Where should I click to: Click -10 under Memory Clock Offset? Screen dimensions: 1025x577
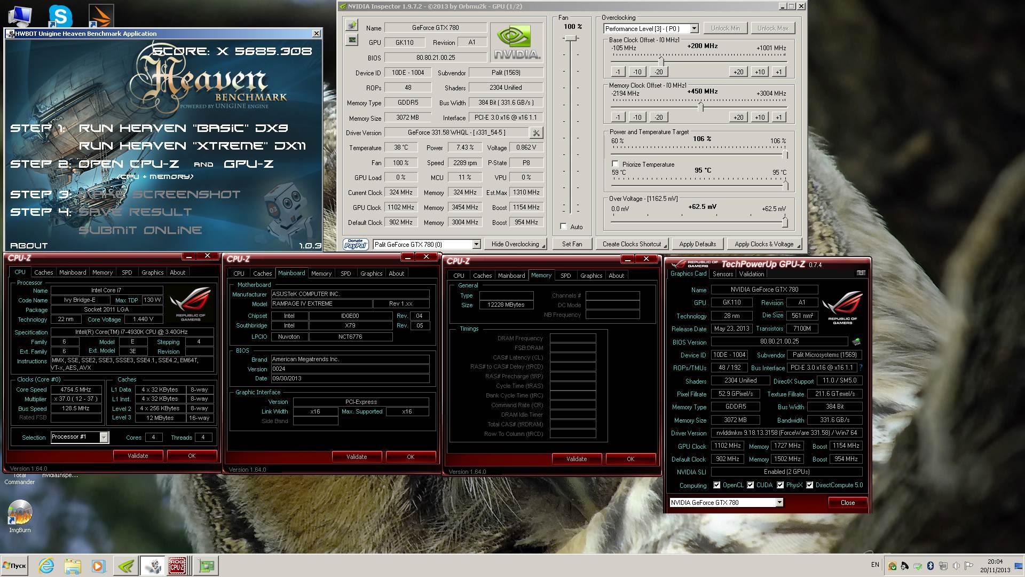pos(637,117)
